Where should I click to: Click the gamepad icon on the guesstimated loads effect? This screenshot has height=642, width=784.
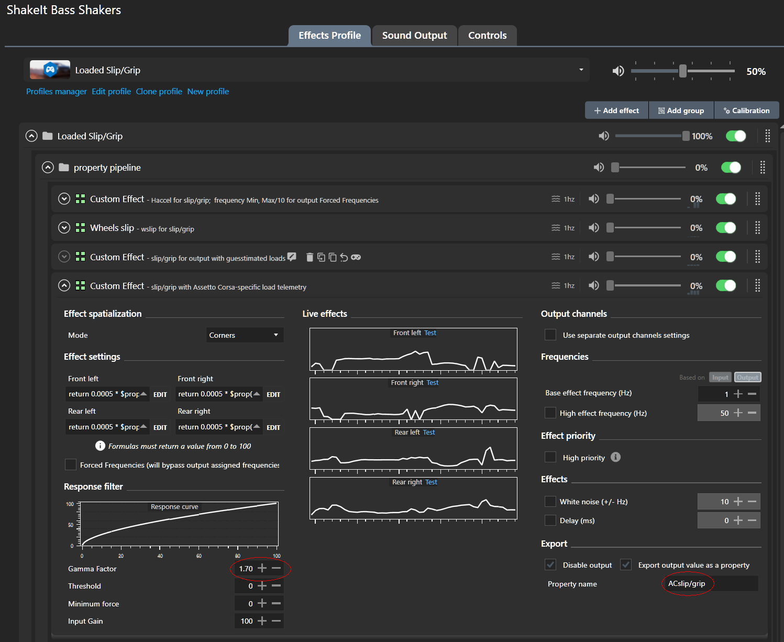click(x=356, y=257)
